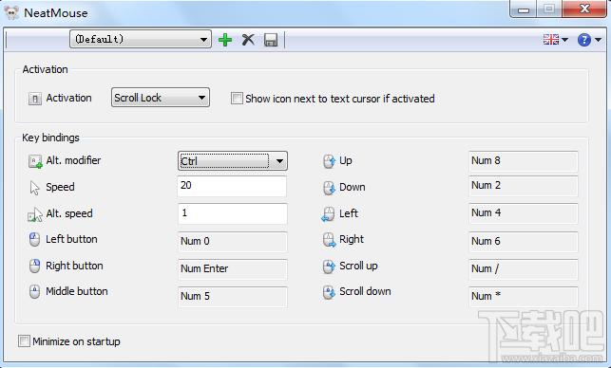This screenshot has height=368, width=611.
Task: Click the Scroll down mouse icon
Action: [x=329, y=292]
